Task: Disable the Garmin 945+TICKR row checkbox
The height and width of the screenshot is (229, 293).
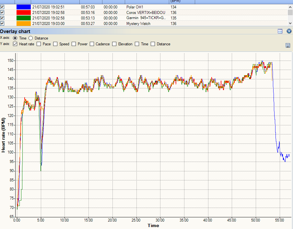Action: tap(2, 18)
